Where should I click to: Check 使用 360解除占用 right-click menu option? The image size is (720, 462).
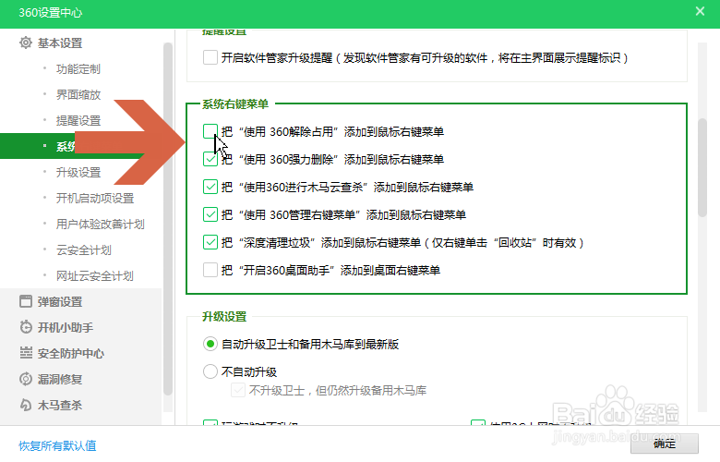coord(210,131)
